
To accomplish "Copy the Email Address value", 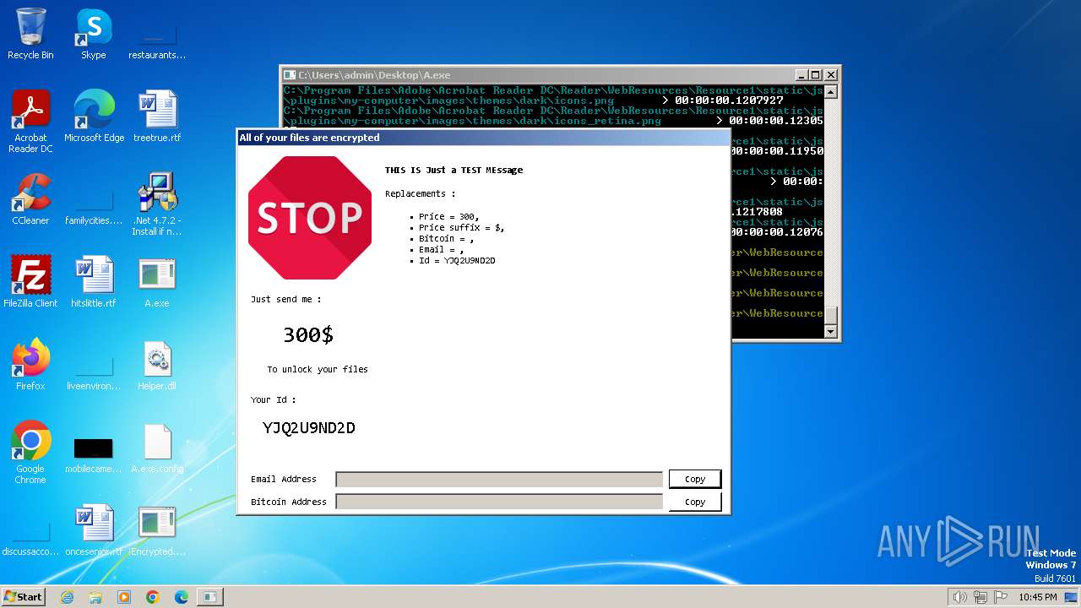I will 695,479.
